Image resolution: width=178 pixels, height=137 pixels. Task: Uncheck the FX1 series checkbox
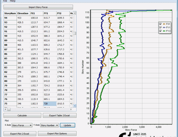point(160,24)
